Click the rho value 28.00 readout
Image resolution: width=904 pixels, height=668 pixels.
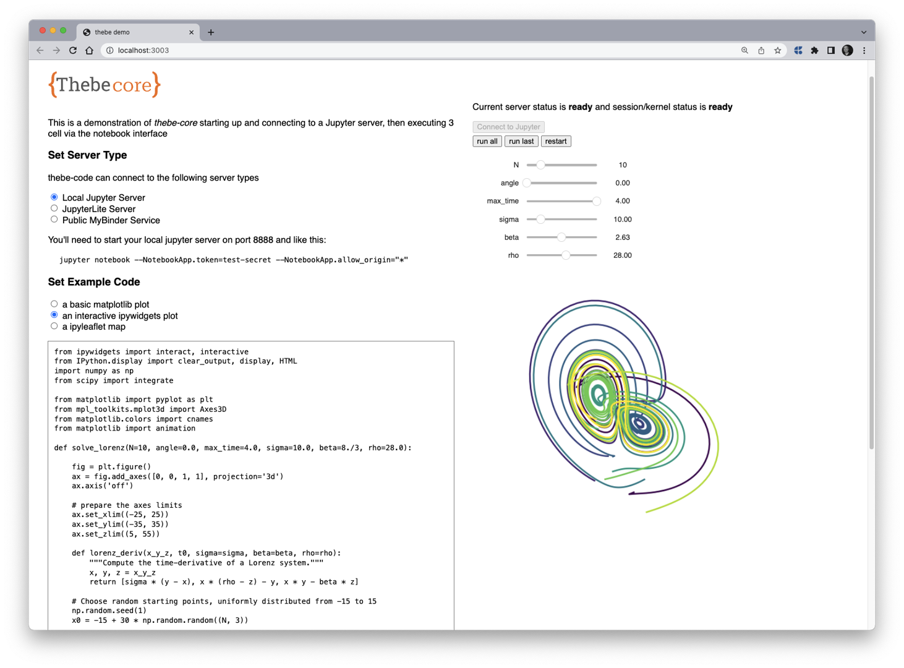click(623, 255)
